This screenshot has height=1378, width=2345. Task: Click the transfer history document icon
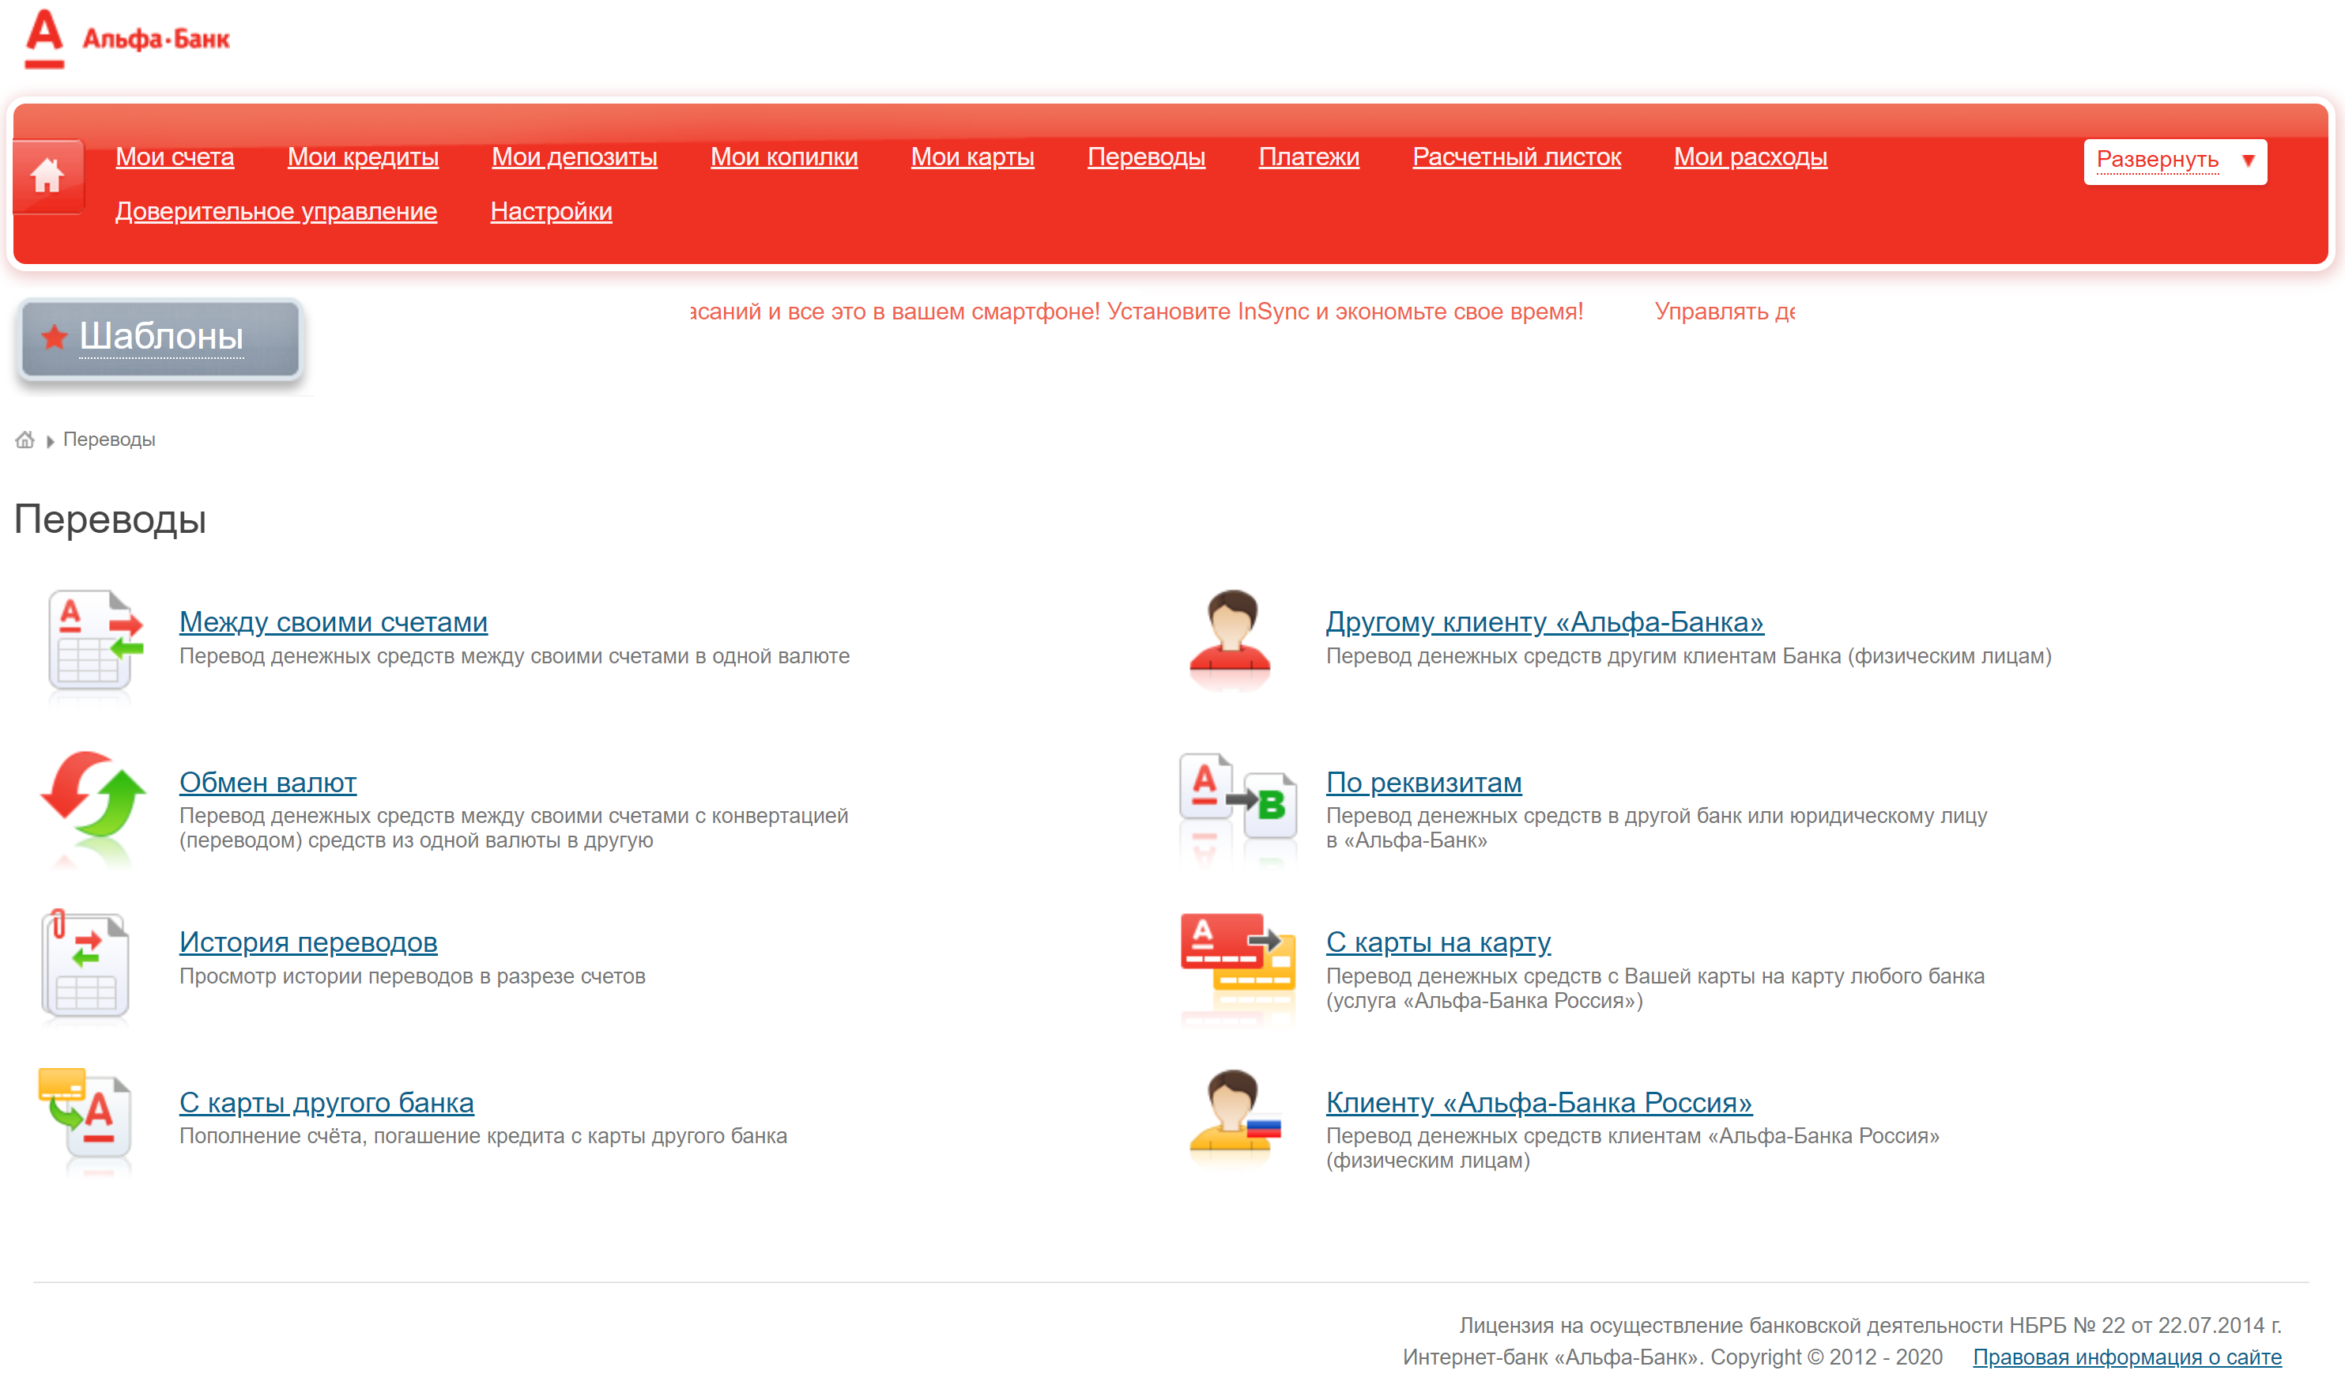tap(85, 965)
